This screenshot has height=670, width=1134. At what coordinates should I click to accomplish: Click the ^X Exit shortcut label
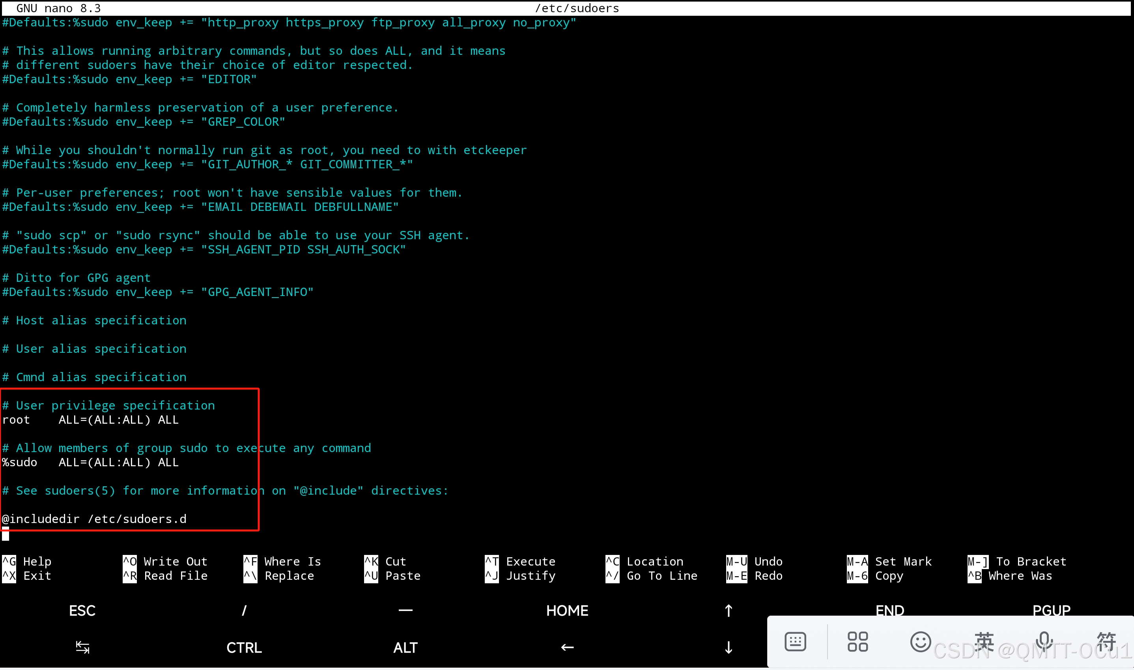27,576
